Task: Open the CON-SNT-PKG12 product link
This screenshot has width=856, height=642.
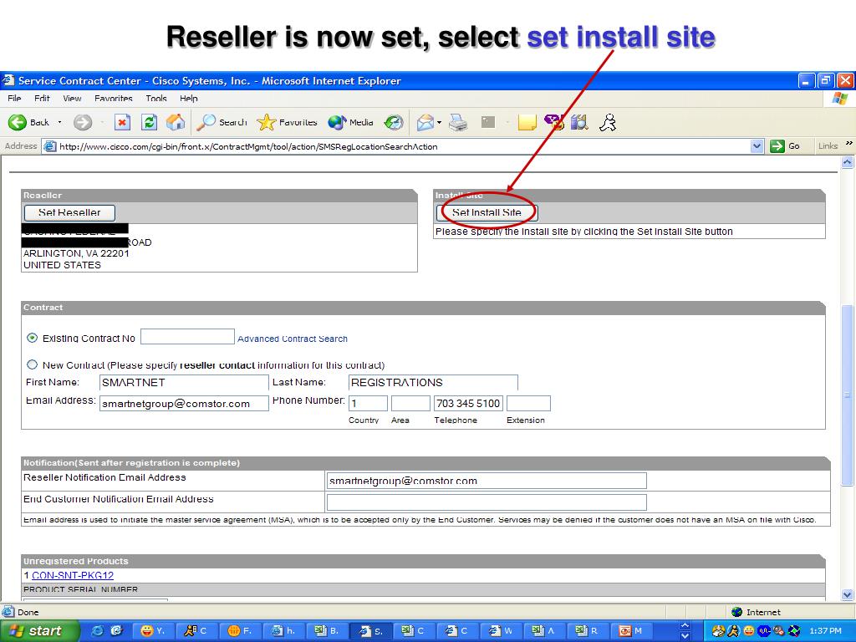Action: tap(73, 575)
